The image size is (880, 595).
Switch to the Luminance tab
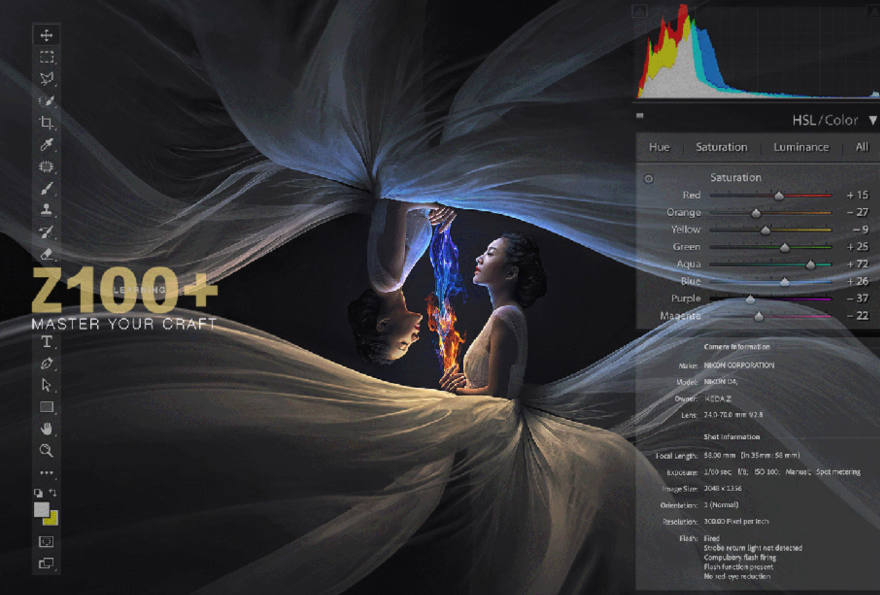coord(801,147)
